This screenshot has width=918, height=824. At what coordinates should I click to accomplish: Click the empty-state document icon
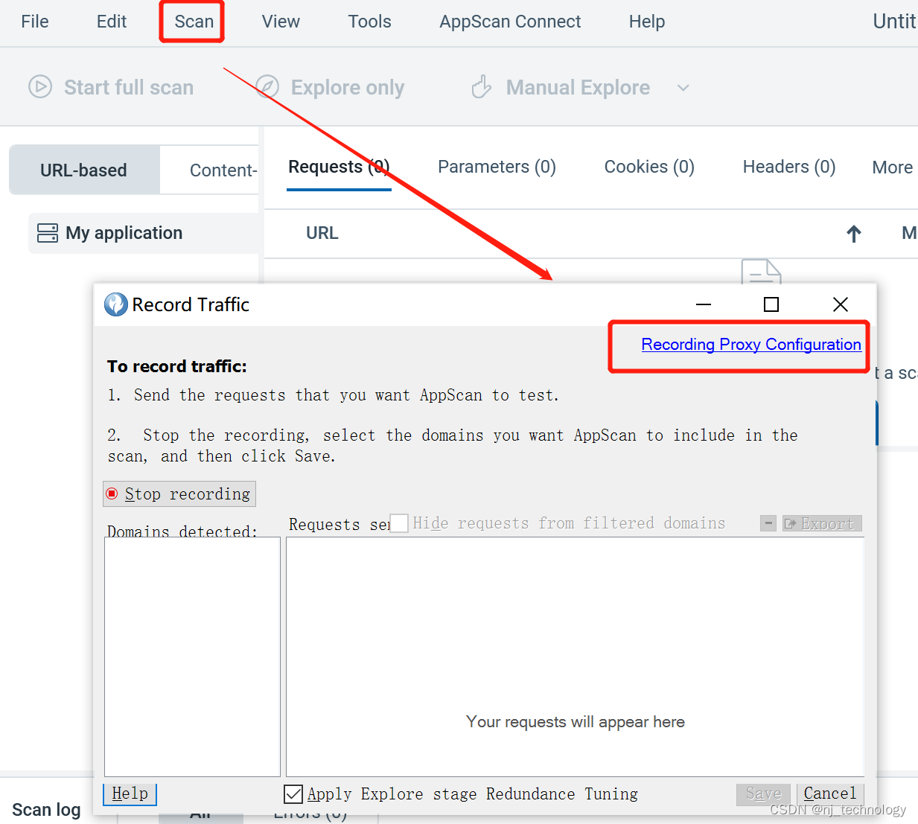click(x=761, y=271)
